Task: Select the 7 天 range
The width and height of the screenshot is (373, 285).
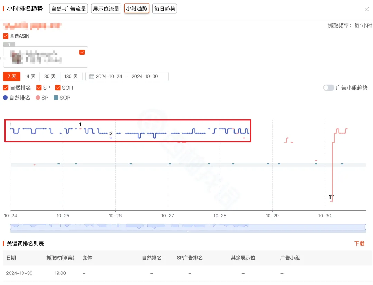Action: (12, 77)
